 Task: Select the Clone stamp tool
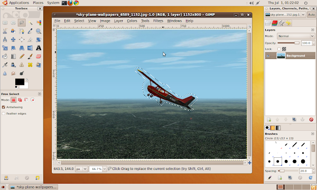pyautogui.click(x=22, y=65)
